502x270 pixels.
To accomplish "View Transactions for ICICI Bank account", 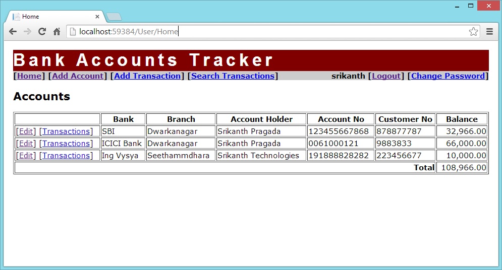I will [x=66, y=144].
